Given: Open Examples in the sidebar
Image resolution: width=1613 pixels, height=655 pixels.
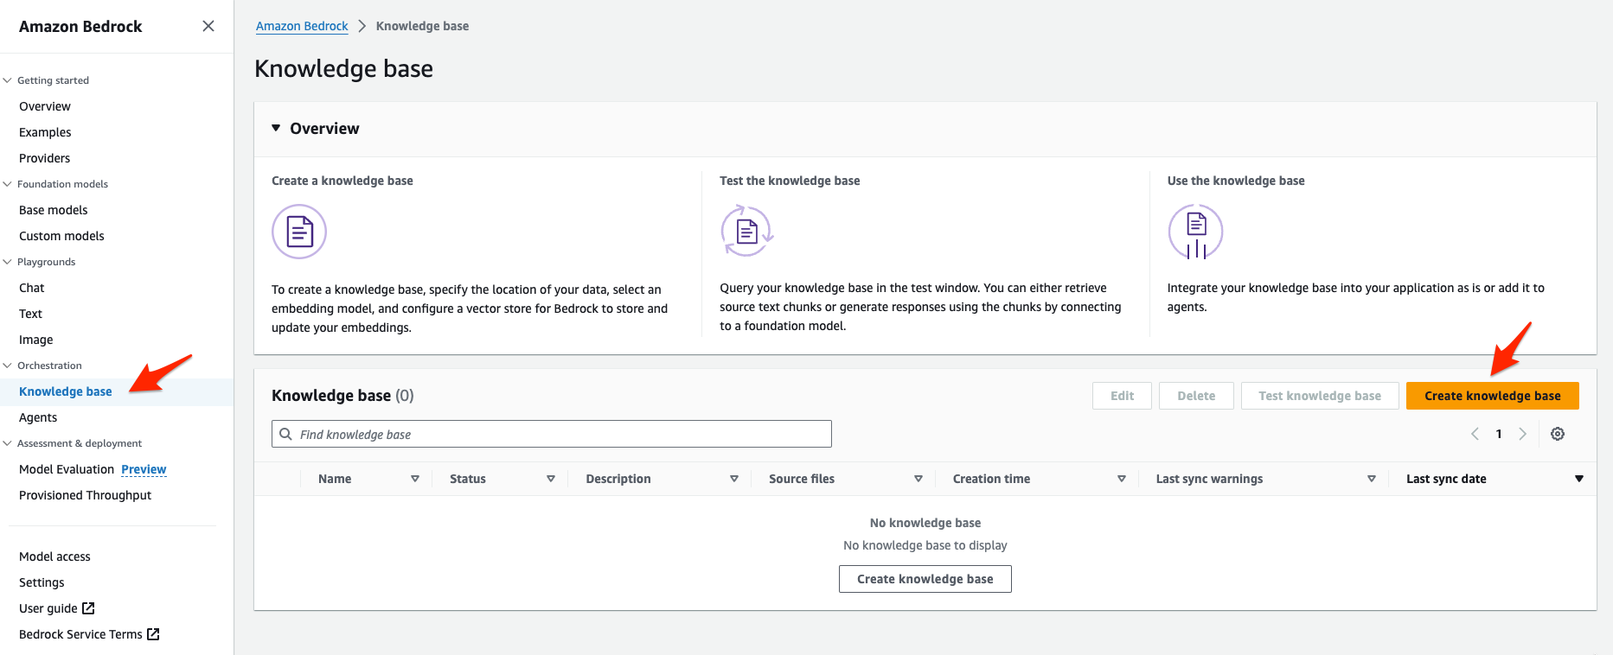Looking at the screenshot, I should tap(45, 132).
